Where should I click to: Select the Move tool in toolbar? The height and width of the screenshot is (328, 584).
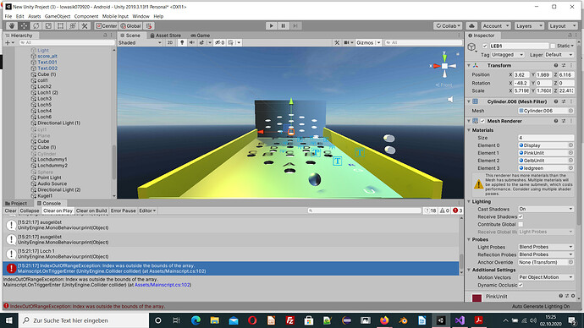24,25
